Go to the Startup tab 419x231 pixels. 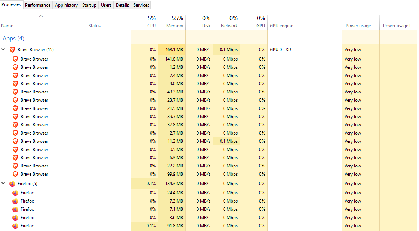tap(89, 5)
